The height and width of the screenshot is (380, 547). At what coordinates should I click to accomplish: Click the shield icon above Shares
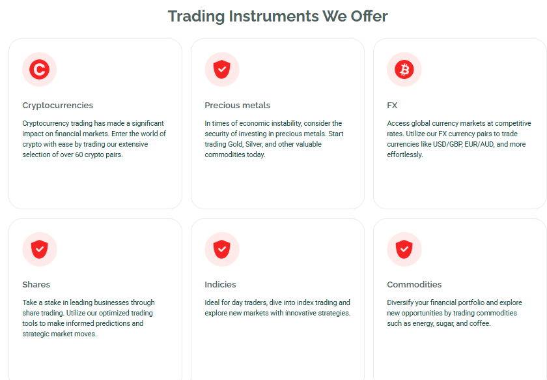pos(39,249)
